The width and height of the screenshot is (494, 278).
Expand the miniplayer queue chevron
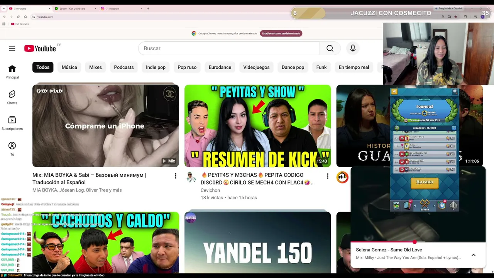coord(474,255)
